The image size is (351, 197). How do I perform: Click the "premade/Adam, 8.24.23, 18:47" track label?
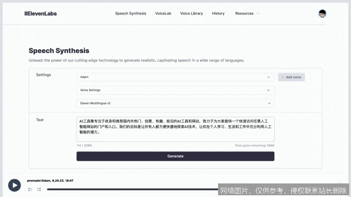coord(50,180)
